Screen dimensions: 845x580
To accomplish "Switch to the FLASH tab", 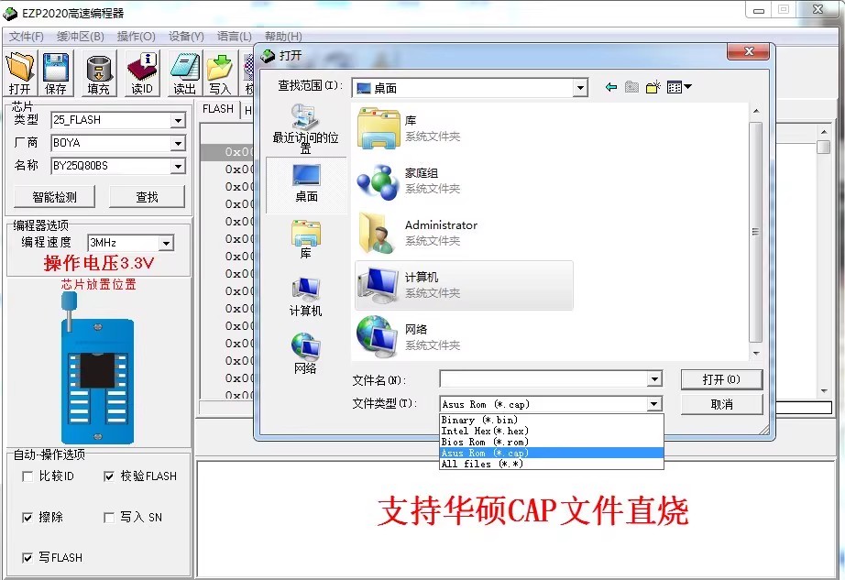I will click(x=218, y=109).
